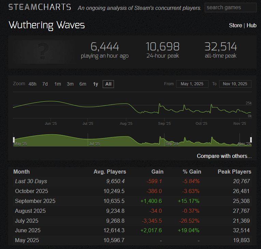The width and height of the screenshot is (261, 249).
Task: Click the From date field
Action: [x=192, y=84]
